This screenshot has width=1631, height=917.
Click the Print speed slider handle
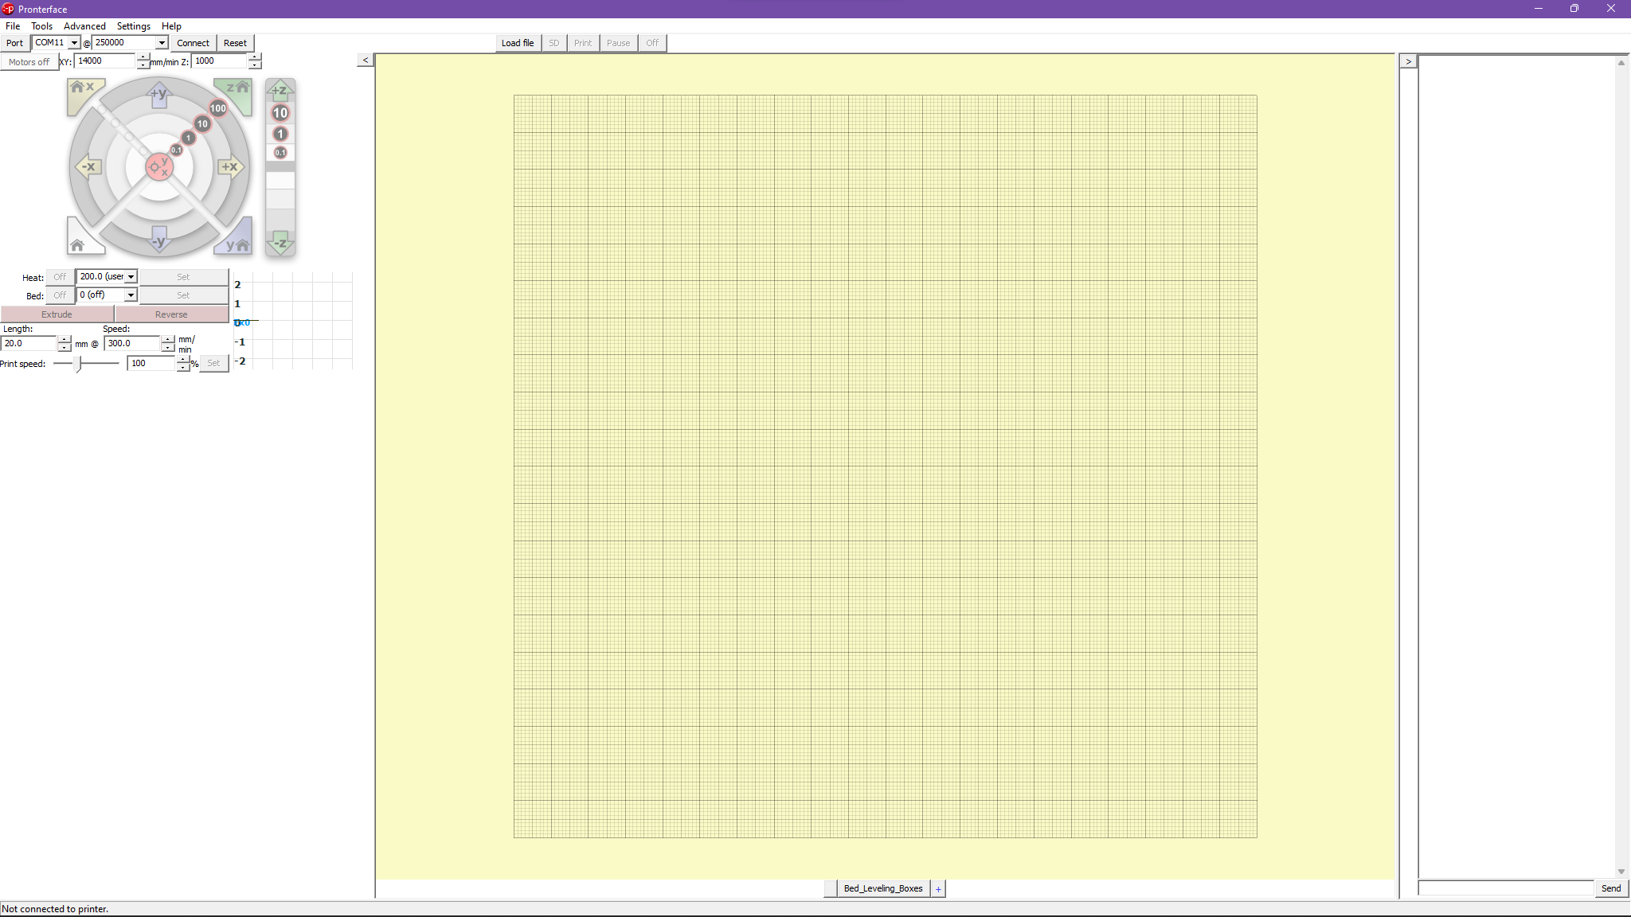pos(78,364)
